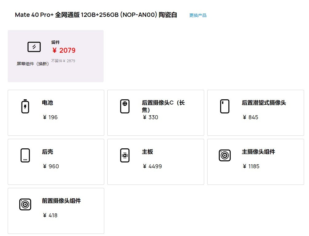This screenshot has height=236, width=309.
Task: Select the 后置潜望式摄像头 title
Action: point(264,103)
